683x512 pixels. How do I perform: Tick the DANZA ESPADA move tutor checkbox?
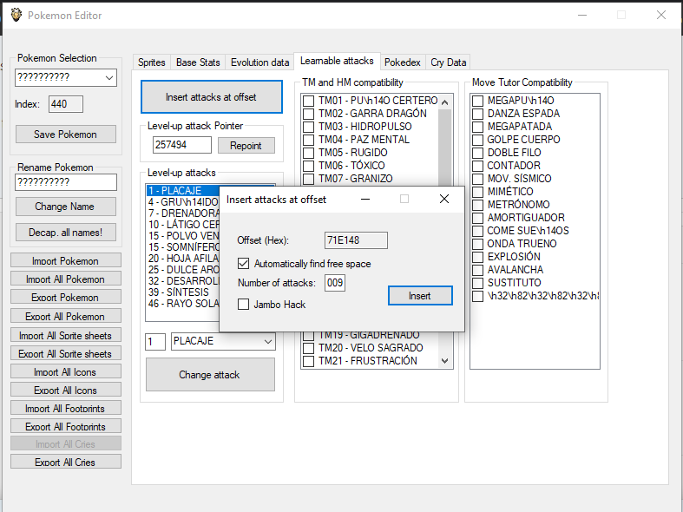[x=477, y=114]
